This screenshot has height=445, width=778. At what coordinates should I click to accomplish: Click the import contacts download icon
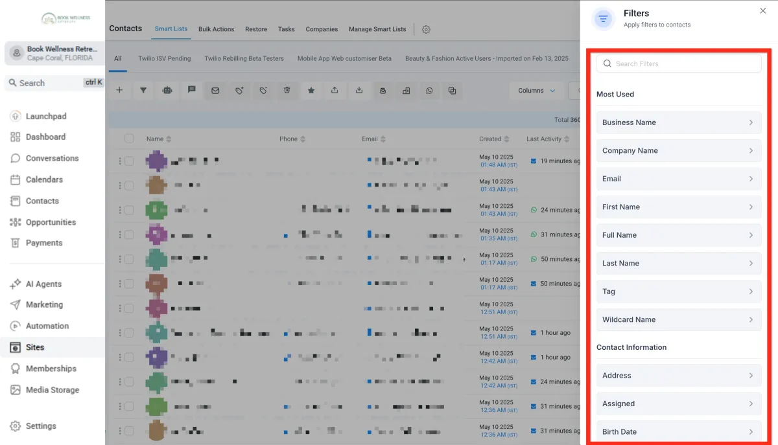[359, 91]
